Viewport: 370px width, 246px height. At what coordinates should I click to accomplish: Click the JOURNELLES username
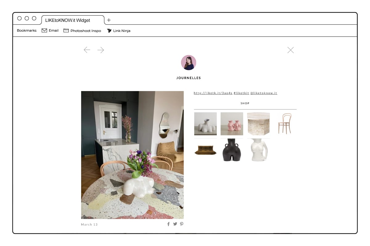point(188,78)
